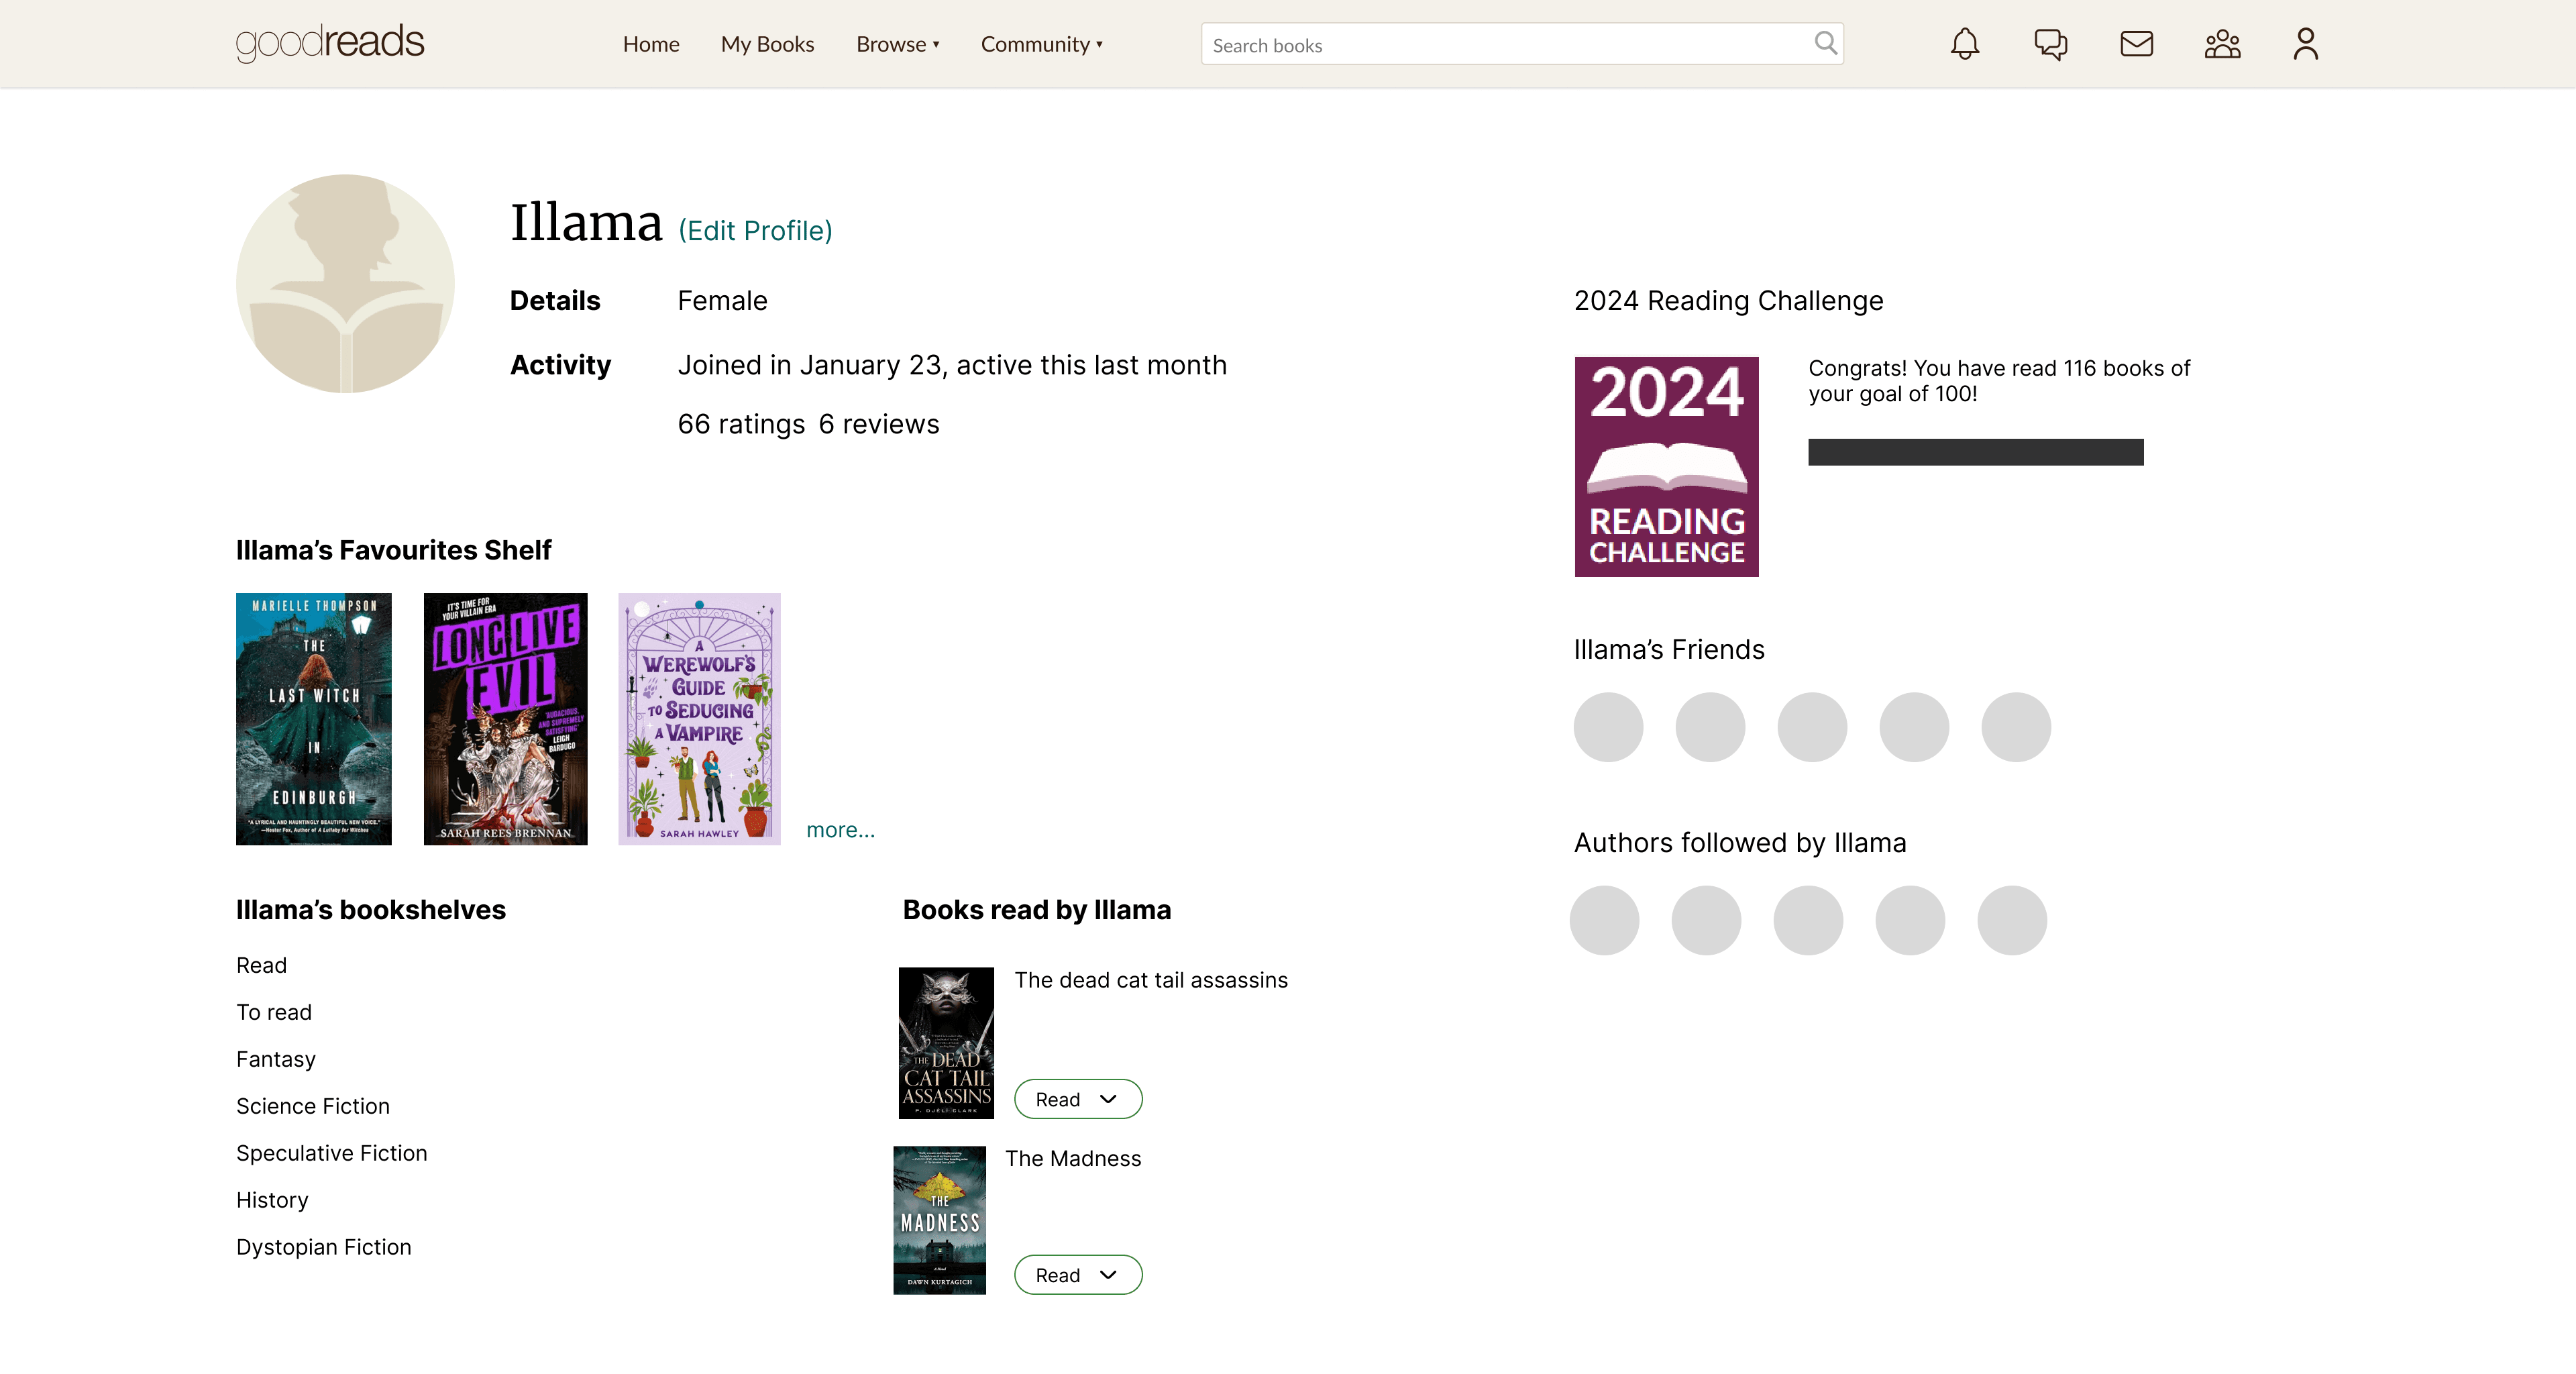2576x1374 pixels.
Task: Open the profile account icon
Action: coord(2305,44)
